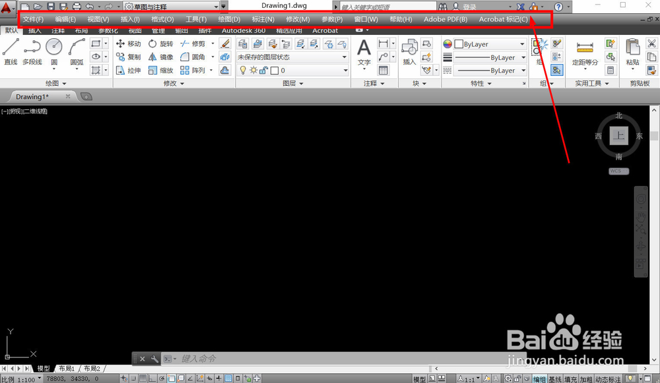Viewport: 660px width, 383px height.
Task: Click the 复制 (Copy) tool
Action: click(129, 57)
